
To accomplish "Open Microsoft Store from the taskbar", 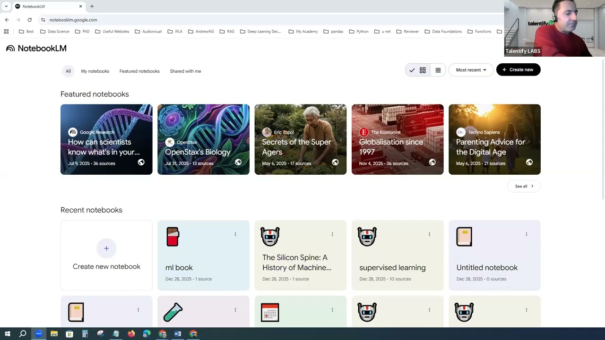I will click(x=69, y=334).
